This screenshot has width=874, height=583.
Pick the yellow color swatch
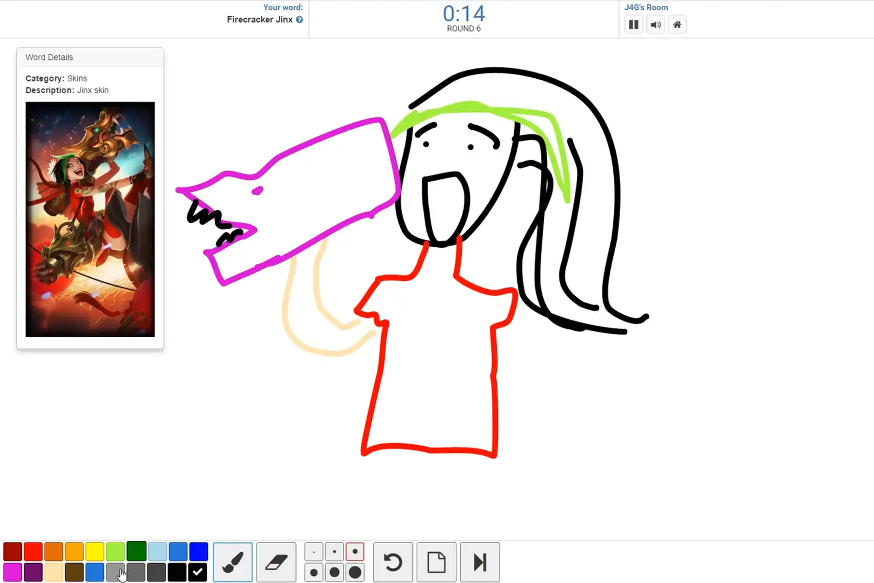point(95,551)
